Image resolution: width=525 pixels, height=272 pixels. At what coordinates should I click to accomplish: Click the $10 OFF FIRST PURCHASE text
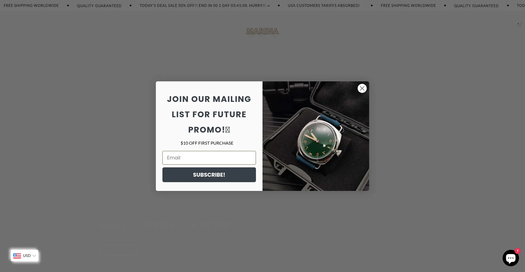pos(207,143)
